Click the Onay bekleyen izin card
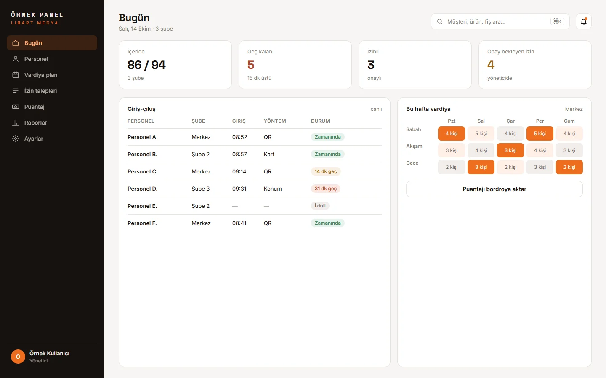This screenshot has width=606, height=378. [535, 65]
